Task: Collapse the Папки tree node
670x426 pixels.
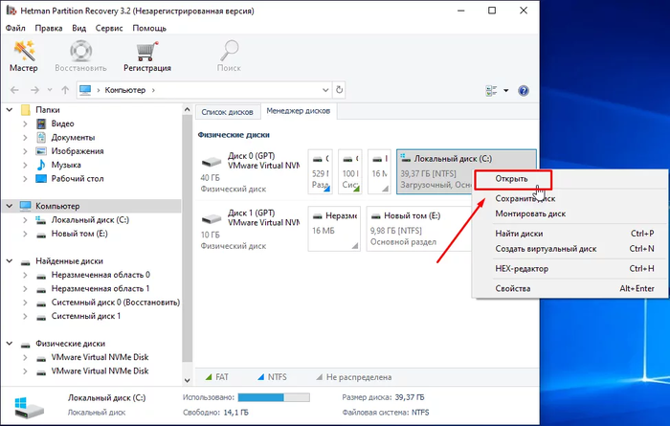Action: point(9,111)
